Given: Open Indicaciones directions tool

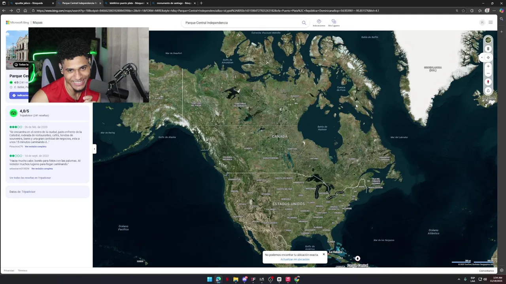Looking at the screenshot, I should 319,23.
